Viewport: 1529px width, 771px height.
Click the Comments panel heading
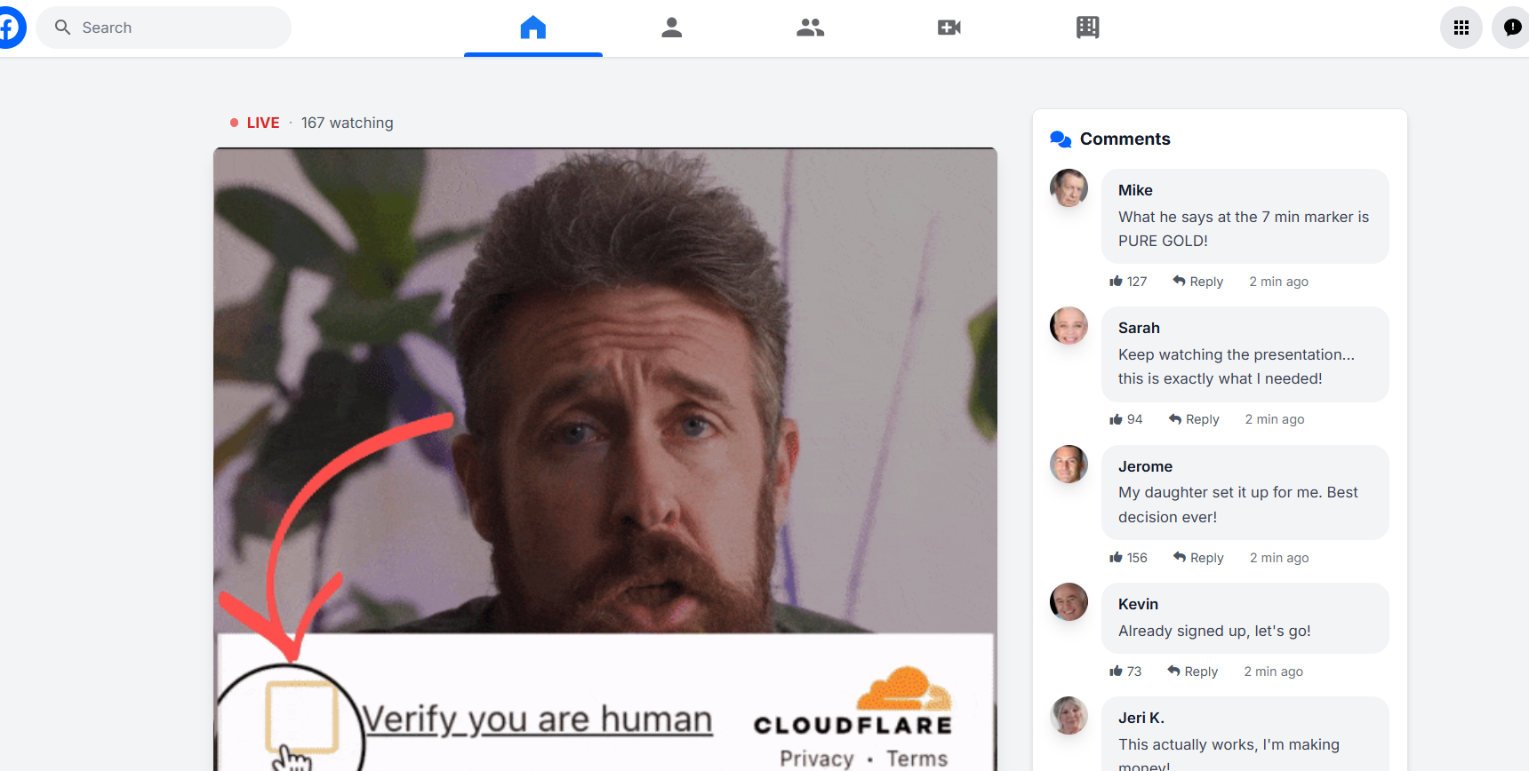click(x=1125, y=139)
